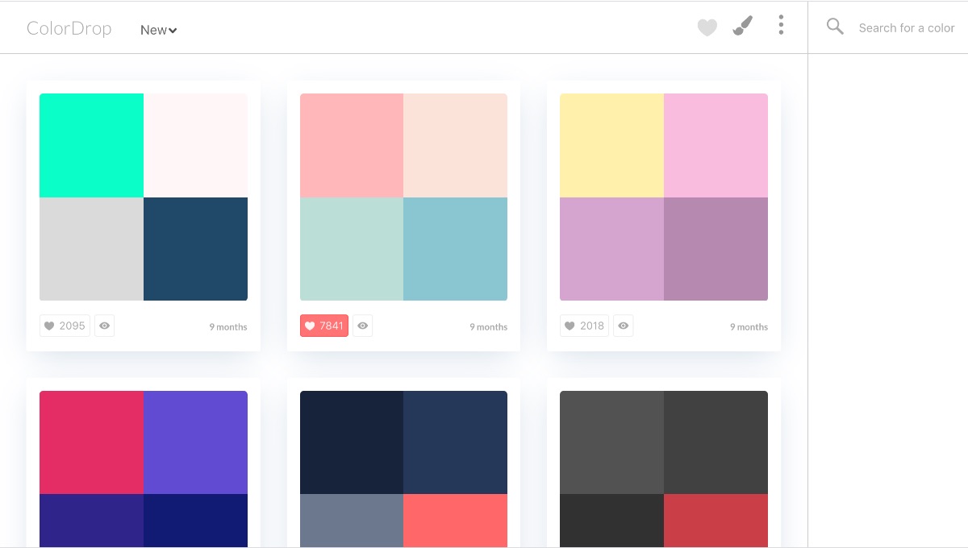
Task: Choose the pastel yellow swatch
Action: (x=611, y=145)
